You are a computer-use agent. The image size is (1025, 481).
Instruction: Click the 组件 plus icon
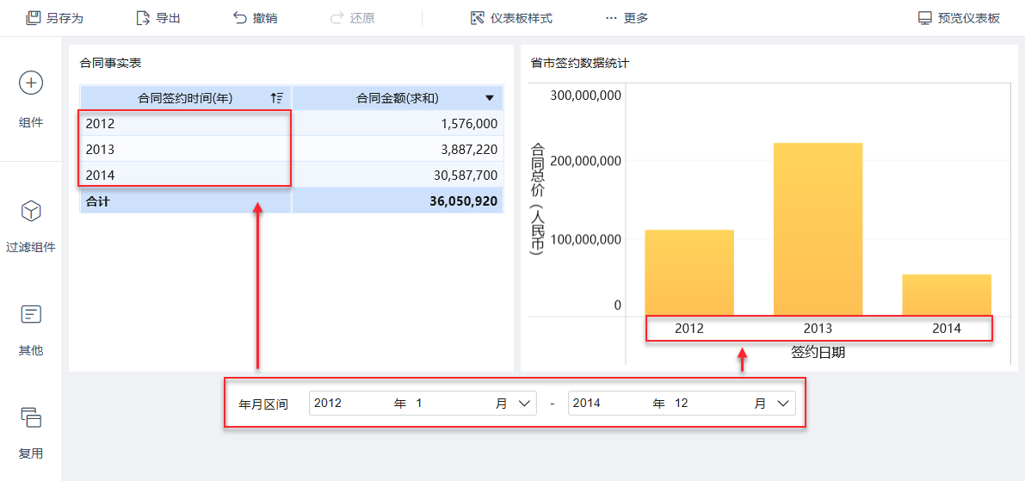31,83
